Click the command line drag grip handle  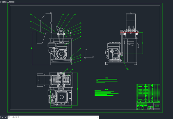point(1,117)
